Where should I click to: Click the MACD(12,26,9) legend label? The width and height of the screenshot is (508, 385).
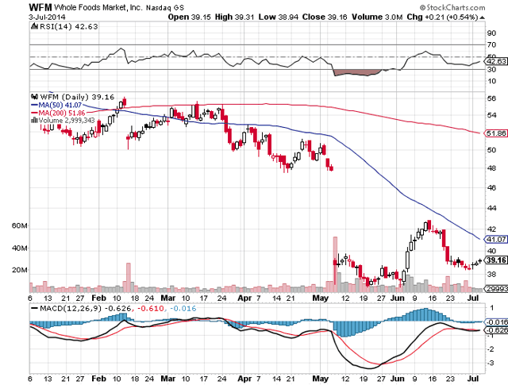[x=71, y=308]
